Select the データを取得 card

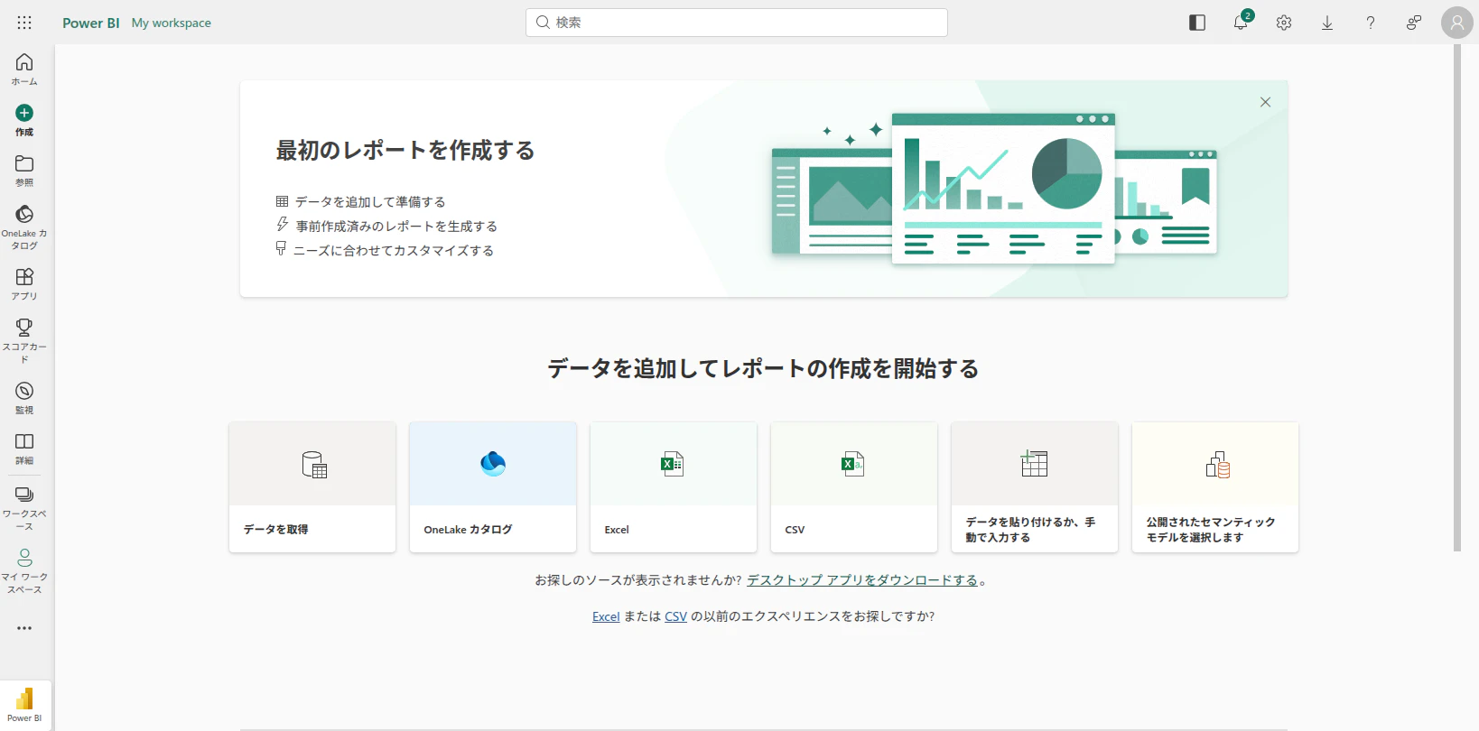(312, 487)
